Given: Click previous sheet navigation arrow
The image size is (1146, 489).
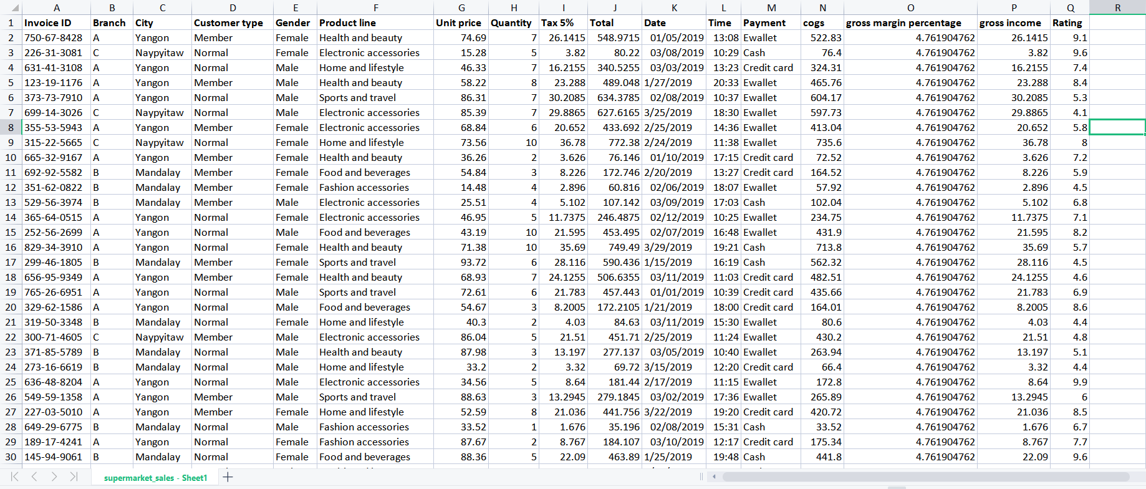Looking at the screenshot, I should click(34, 477).
